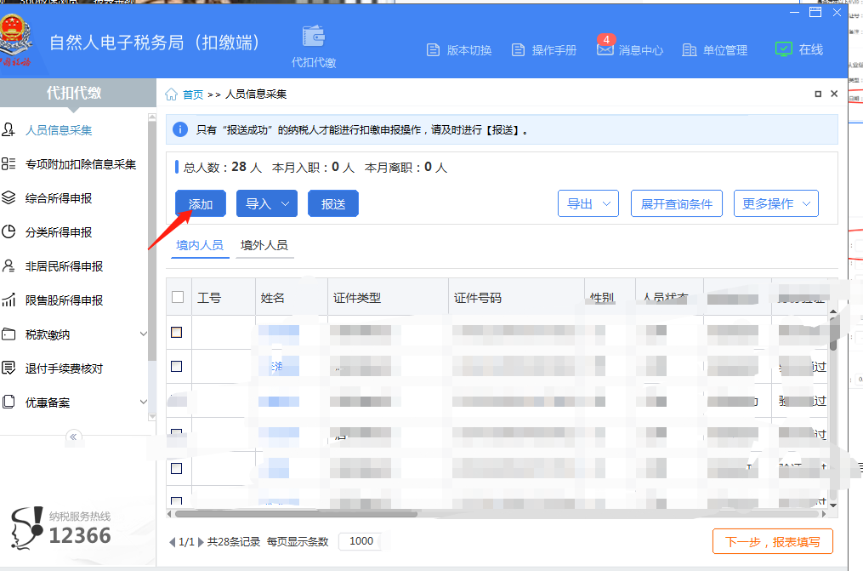This screenshot has width=863, height=571.
Task: Open the 导入 dropdown arrow
Action: (x=285, y=203)
